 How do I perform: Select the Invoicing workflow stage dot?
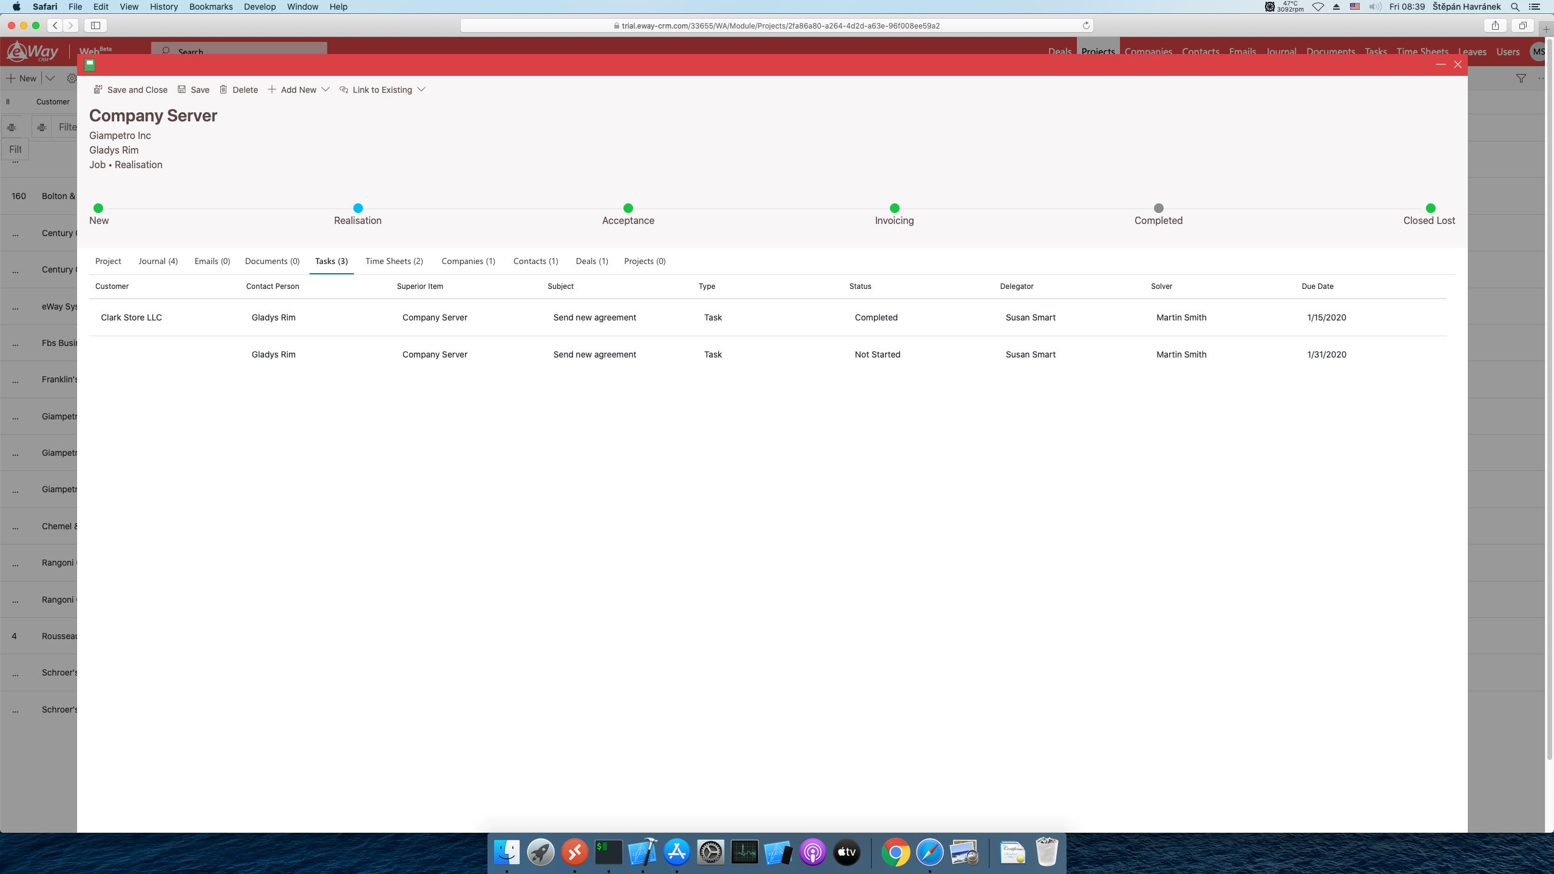pyautogui.click(x=894, y=208)
